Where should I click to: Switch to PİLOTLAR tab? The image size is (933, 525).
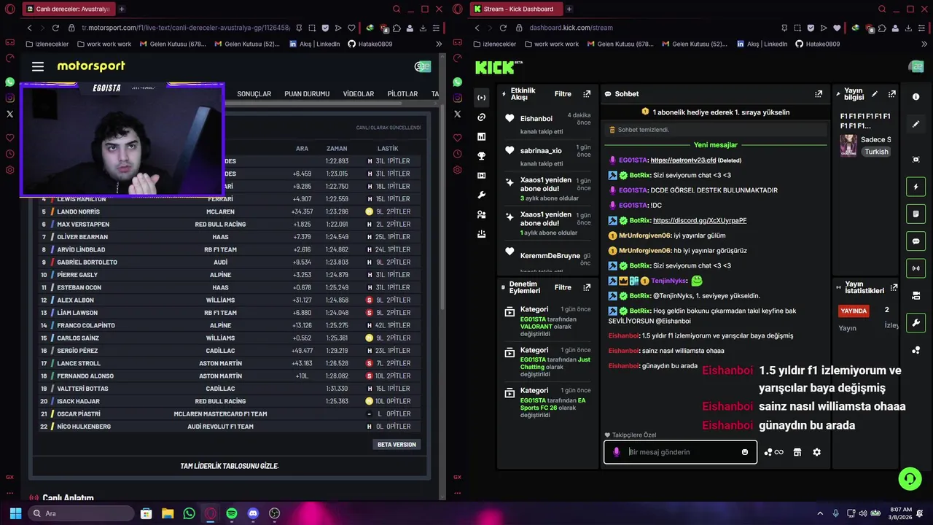tap(402, 94)
